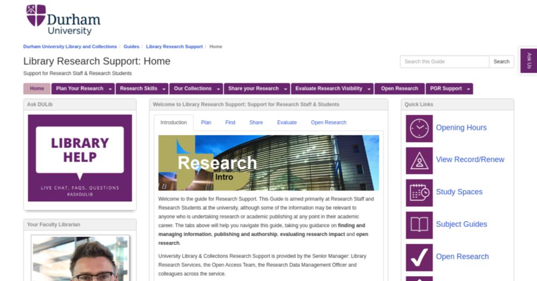Screen dimensions: 537x281
Task: Follow the Guides breadcrumb link
Action: (131, 47)
